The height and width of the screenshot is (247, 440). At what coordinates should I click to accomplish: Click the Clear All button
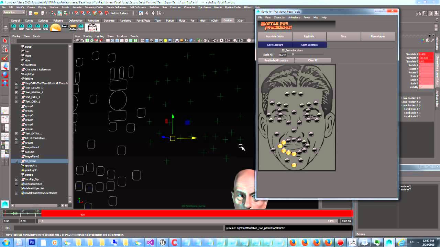pyautogui.click(x=313, y=60)
